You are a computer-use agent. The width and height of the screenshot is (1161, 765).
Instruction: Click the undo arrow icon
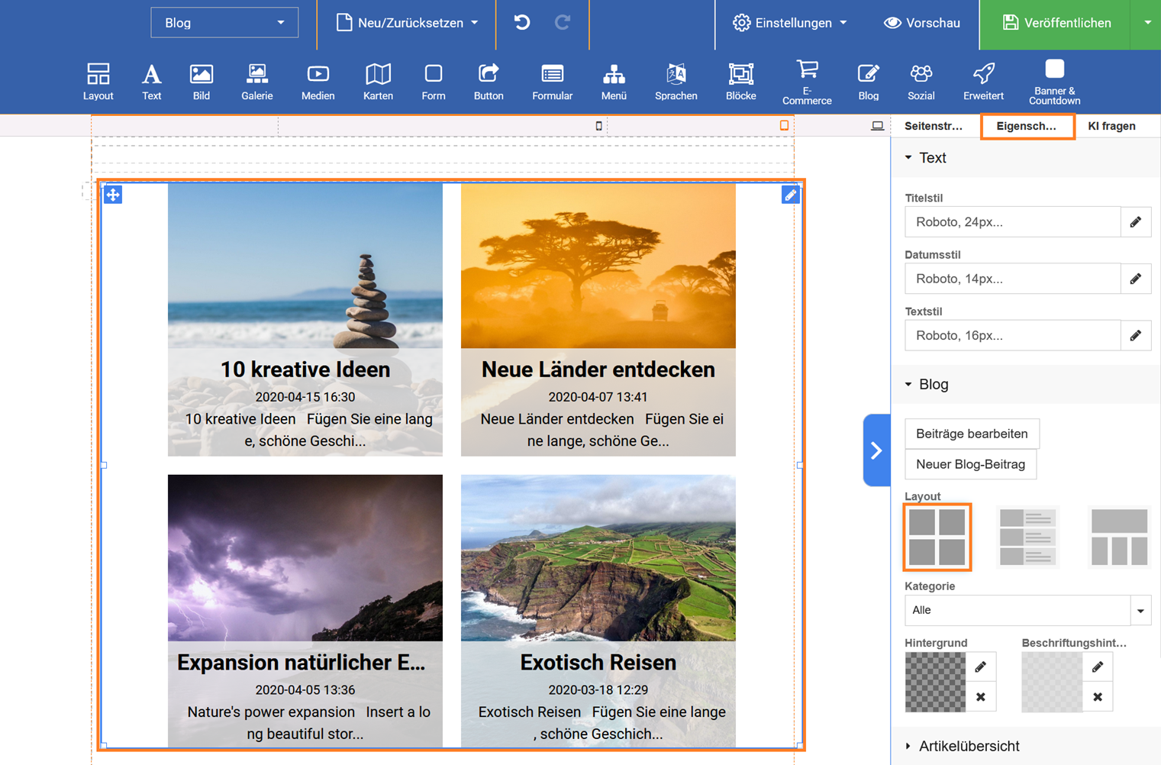[522, 23]
